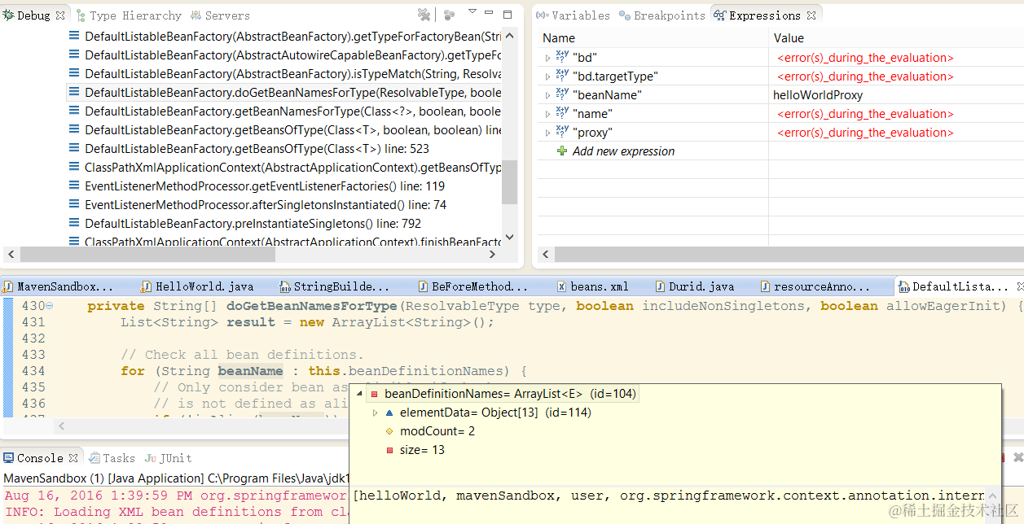
Task: Expand the "name" expression
Action: tap(547, 114)
